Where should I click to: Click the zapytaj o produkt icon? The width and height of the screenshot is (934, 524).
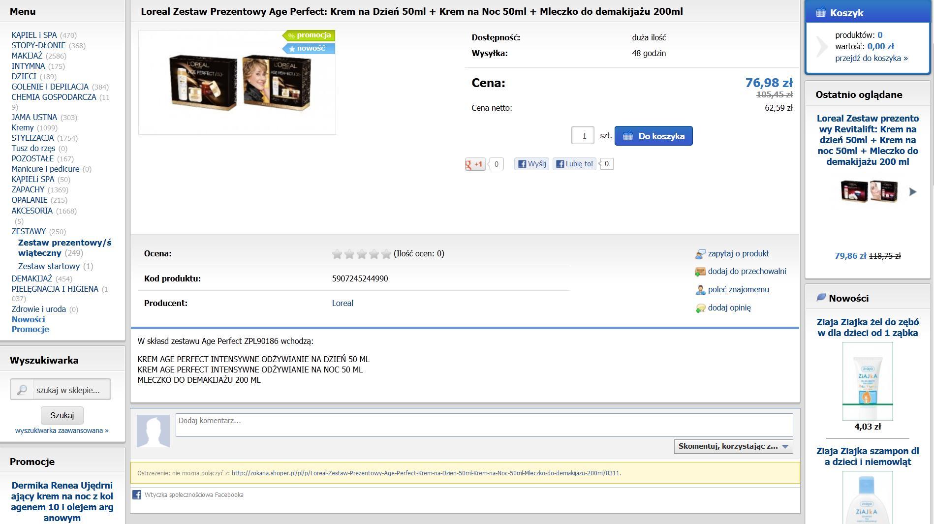coord(700,254)
